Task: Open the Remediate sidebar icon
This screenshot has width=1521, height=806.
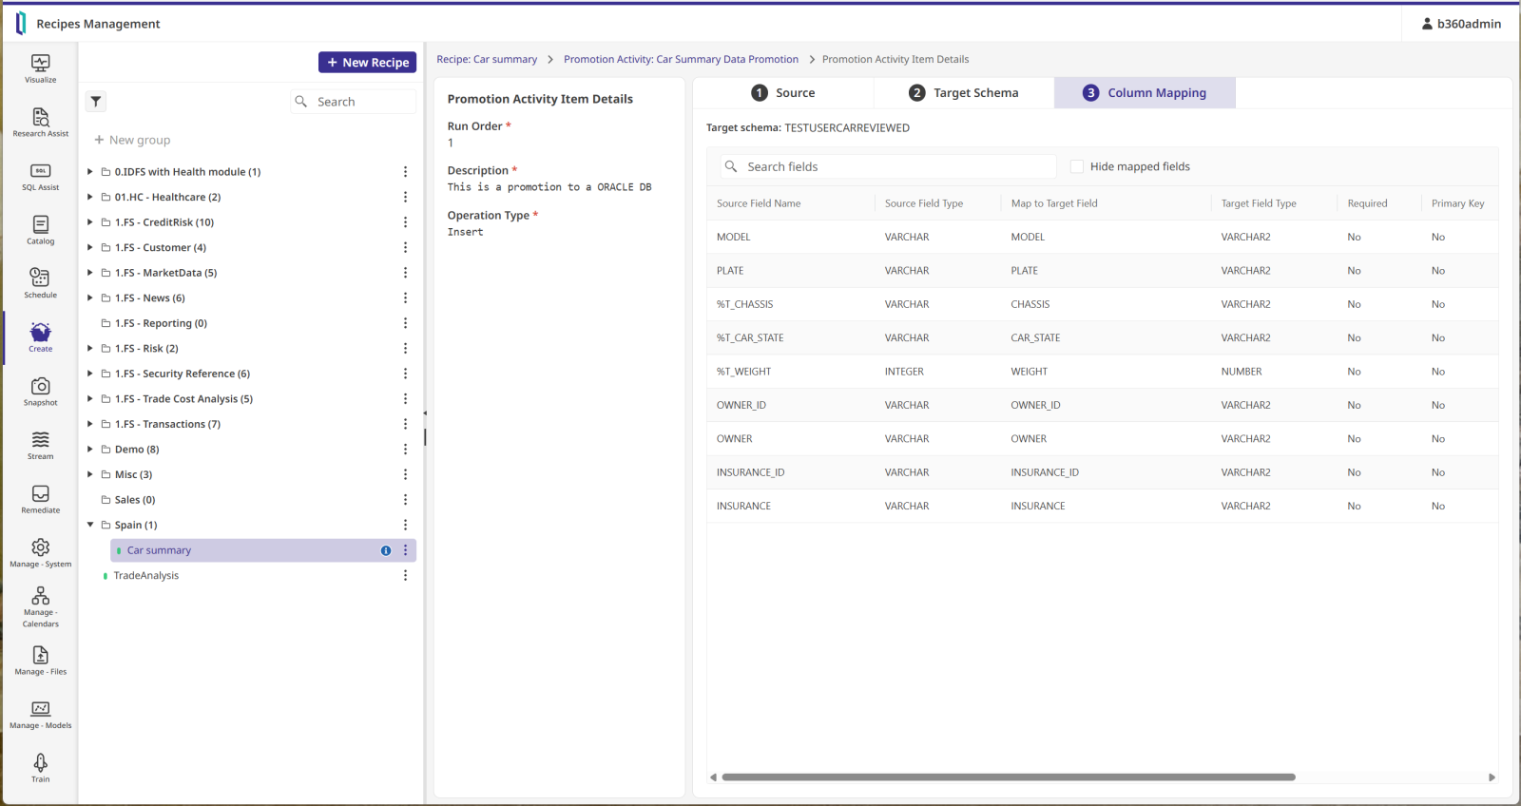Action: pos(40,498)
